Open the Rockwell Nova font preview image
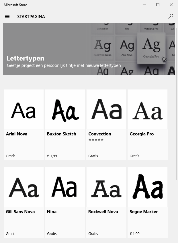This screenshot has width=178, height=243. click(x=106, y=187)
